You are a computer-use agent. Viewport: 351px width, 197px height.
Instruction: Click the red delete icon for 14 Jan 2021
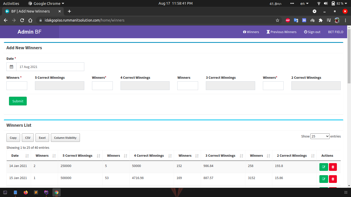pos(333,167)
